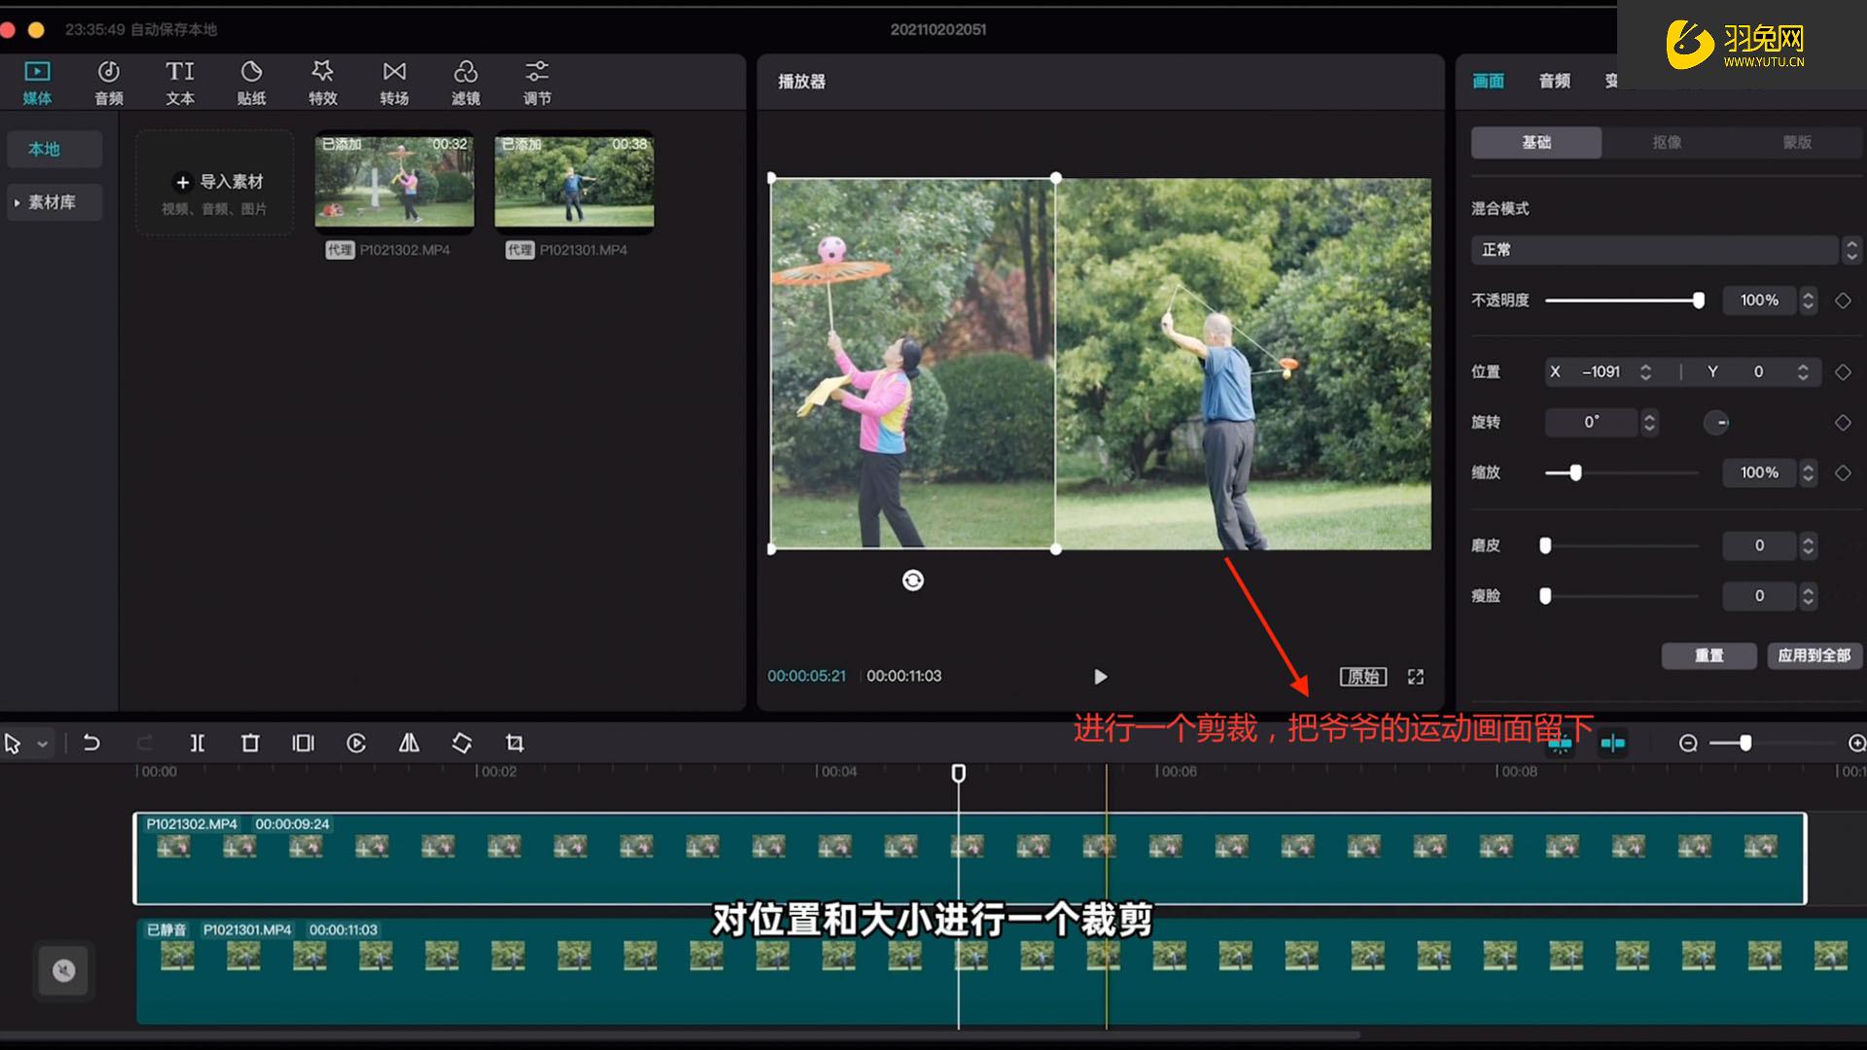Click the freeze frame tool

pyautogui.click(x=303, y=744)
